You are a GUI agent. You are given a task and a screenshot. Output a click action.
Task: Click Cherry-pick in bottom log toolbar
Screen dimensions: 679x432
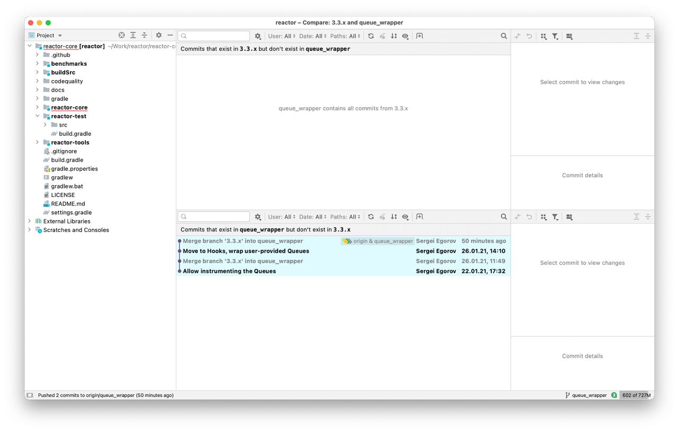(x=382, y=217)
